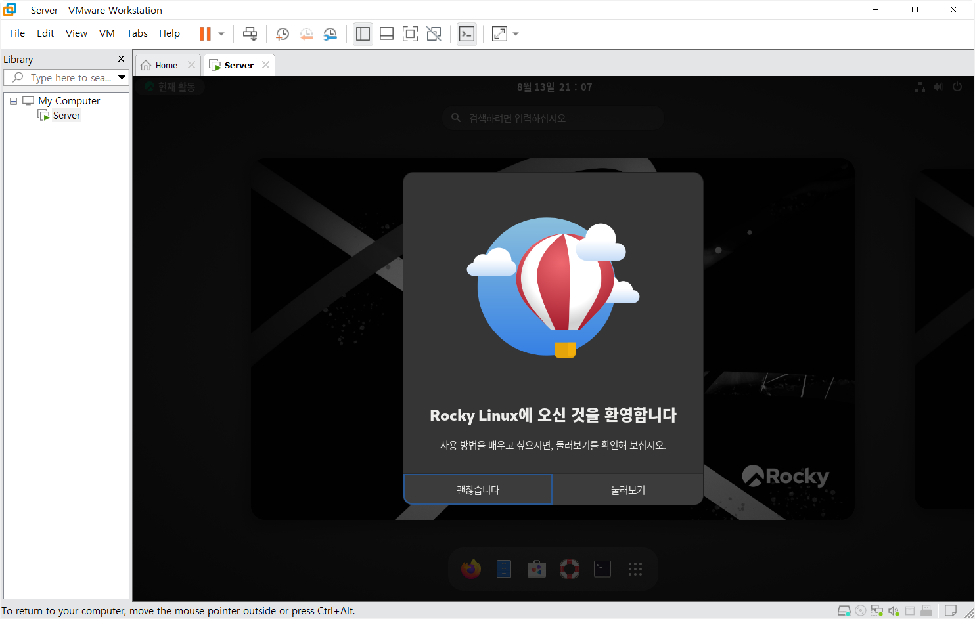Click the guest network status icon
Viewport: 975px width, 619px height.
[920, 87]
